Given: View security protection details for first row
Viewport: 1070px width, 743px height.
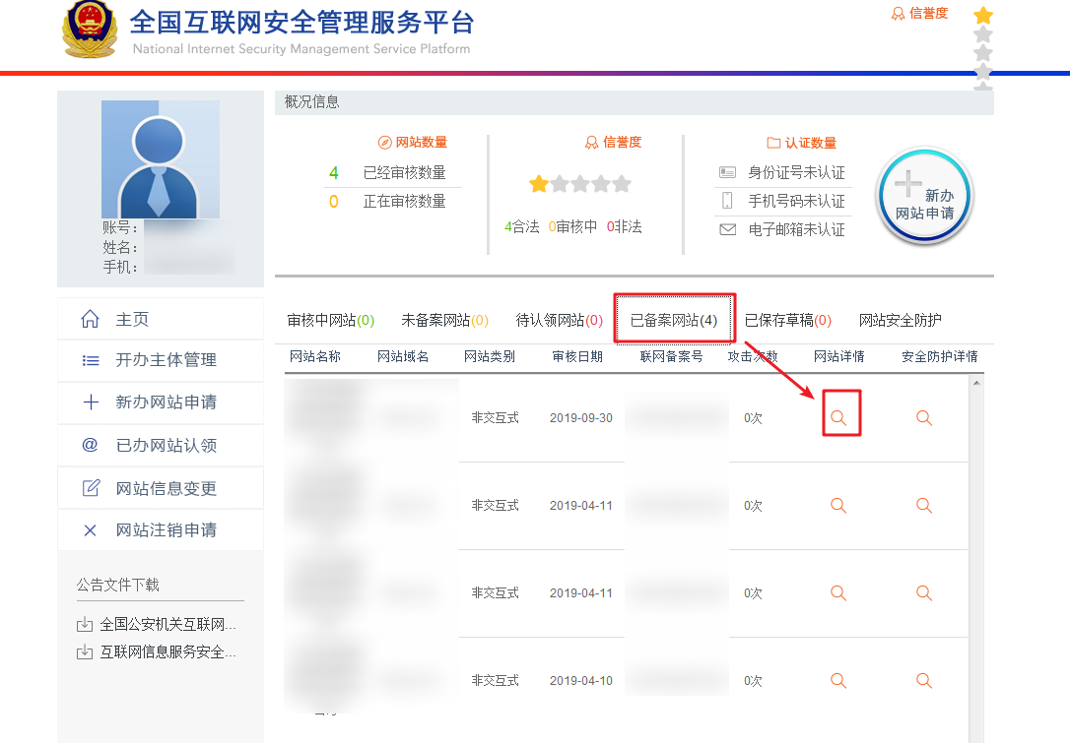Looking at the screenshot, I should click(x=924, y=418).
